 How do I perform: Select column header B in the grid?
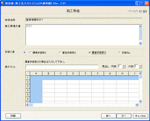coord(48,73)
